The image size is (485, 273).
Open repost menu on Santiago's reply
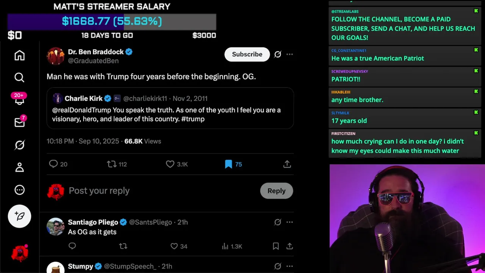[123, 246]
